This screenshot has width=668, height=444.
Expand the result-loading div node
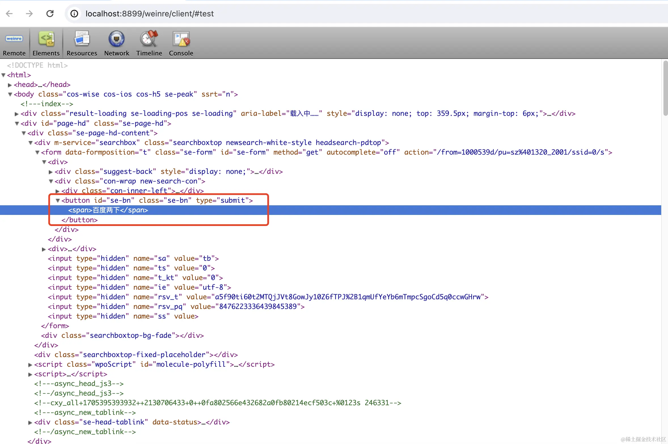click(17, 114)
